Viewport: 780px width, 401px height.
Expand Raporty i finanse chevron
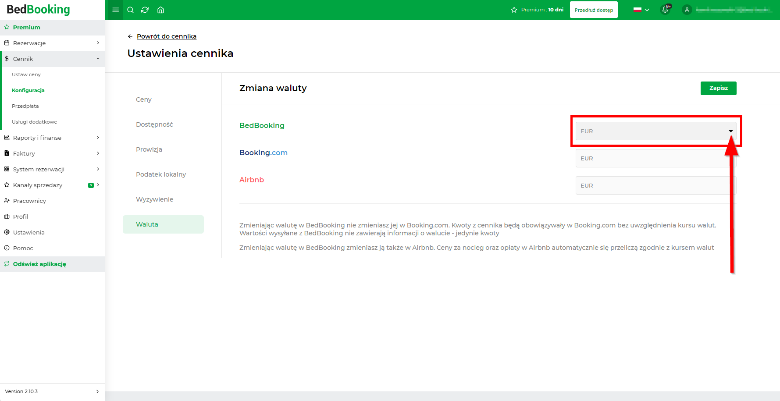[x=98, y=138]
